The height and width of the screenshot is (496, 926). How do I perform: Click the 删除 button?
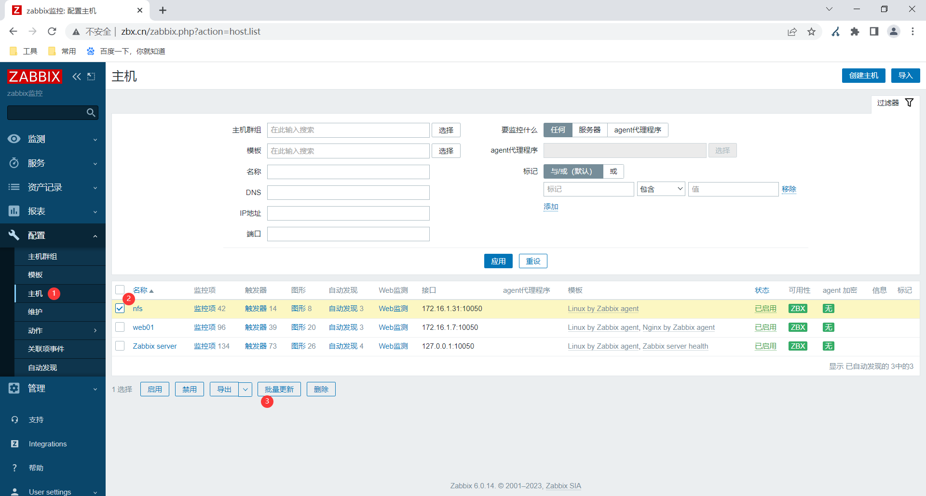coord(321,389)
